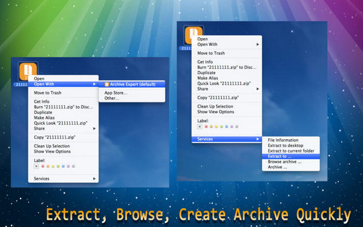
Task: Expand the highlighted Open With submenu arrow
Action: 94,84
